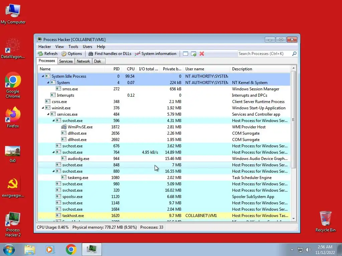The height and width of the screenshot is (256, 342).
Task: Click the Recycle Bin desktop icon
Action: [x=325, y=221]
